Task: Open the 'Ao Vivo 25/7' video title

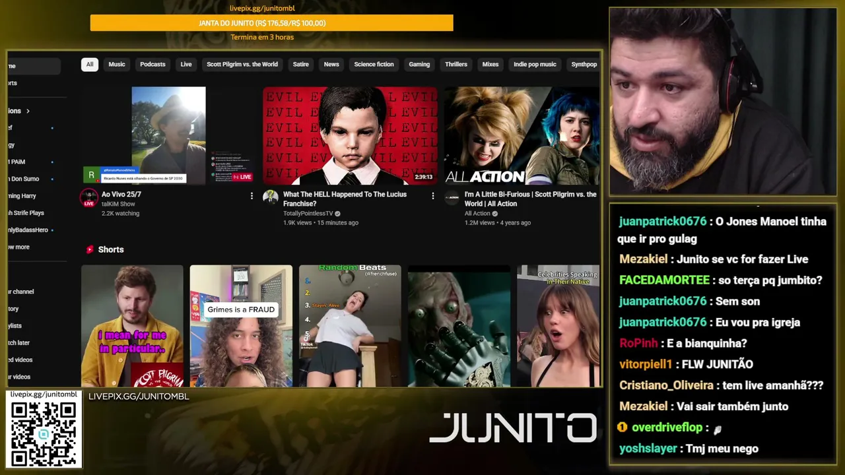Action: 121,195
